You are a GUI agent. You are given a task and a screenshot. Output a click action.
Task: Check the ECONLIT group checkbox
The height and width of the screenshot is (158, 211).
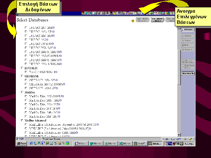click(x=23, y=68)
